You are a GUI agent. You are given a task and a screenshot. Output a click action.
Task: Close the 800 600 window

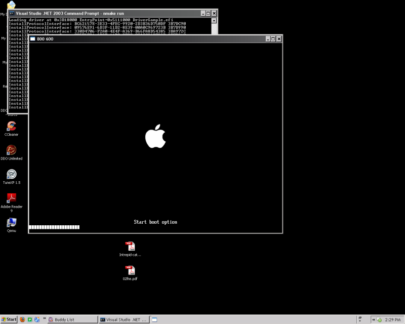[279, 39]
